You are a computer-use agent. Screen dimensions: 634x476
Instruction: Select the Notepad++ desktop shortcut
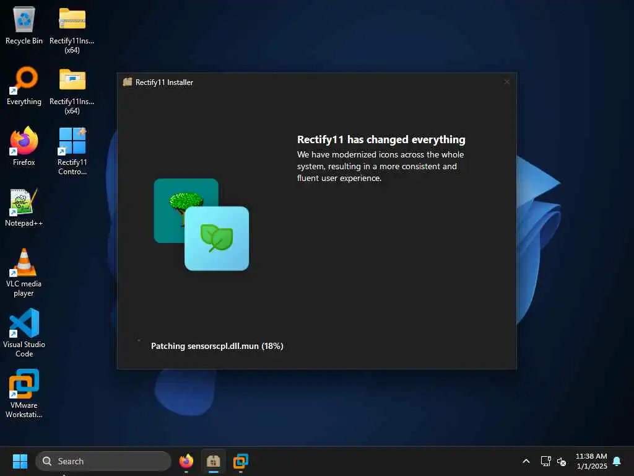pyautogui.click(x=24, y=207)
